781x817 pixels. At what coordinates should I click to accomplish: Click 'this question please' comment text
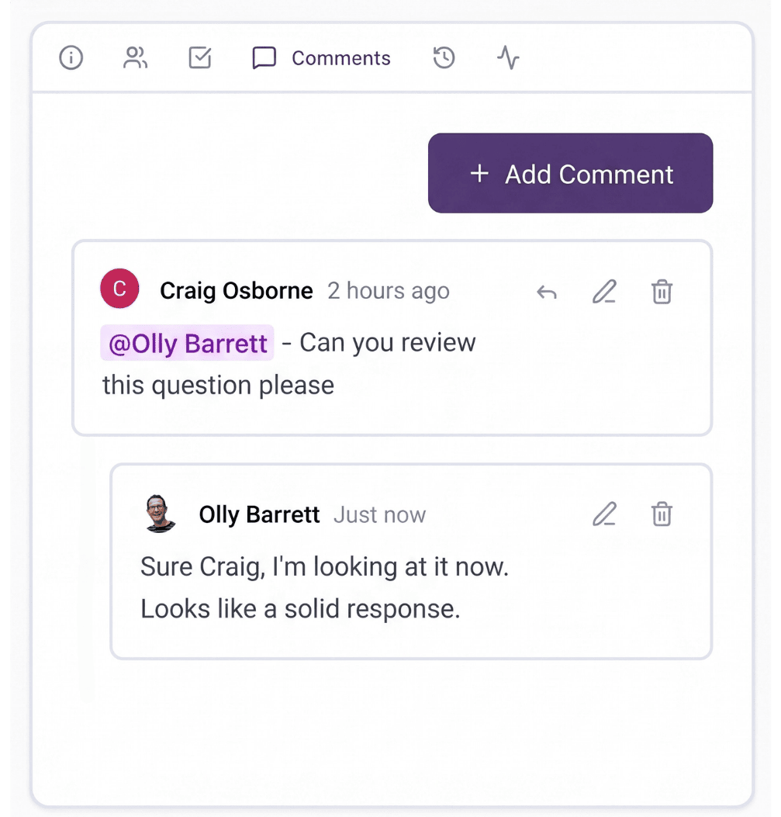[218, 386]
